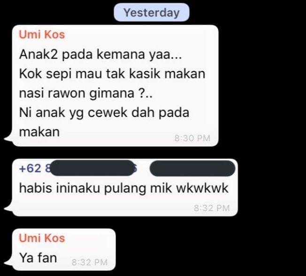Click the line Kok sepi mau tak kasik makan
306x276 pixels.
pos(112,74)
